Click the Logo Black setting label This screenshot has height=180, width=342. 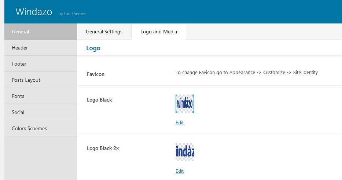tap(99, 100)
